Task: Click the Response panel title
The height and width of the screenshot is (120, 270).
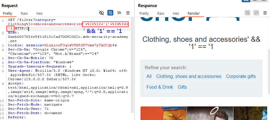Action: tap(147, 6)
